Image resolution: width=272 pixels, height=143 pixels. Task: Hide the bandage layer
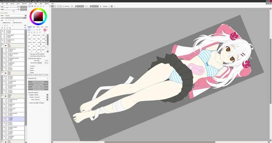pos(4,137)
